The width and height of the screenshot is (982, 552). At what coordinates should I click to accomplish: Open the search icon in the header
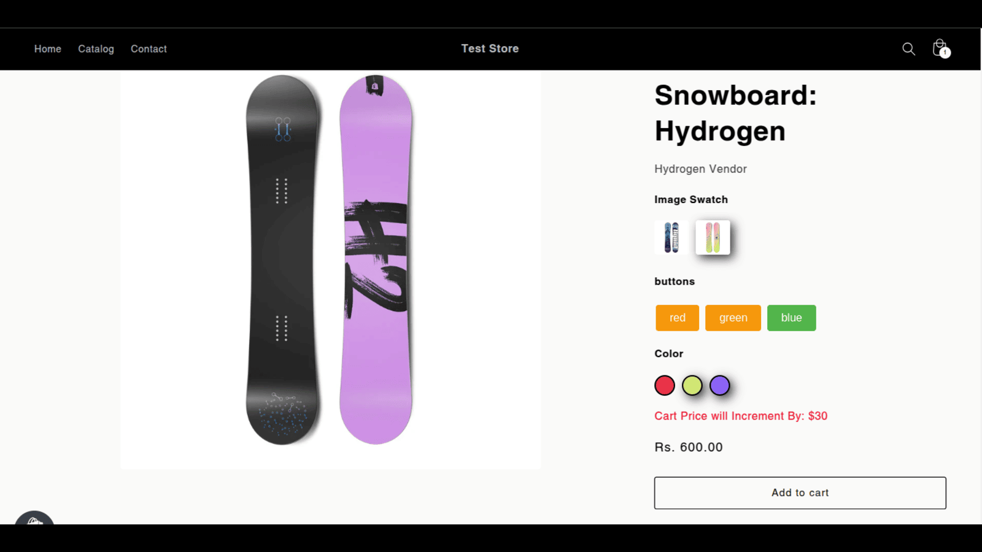(908, 49)
